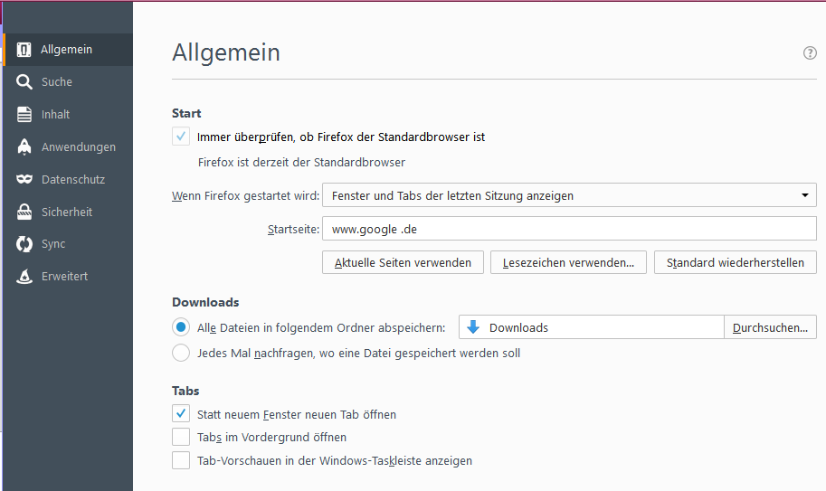The width and height of the screenshot is (826, 491).
Task: Toggle 'Immer überprüfen' default browser checkbox
Action: click(181, 137)
